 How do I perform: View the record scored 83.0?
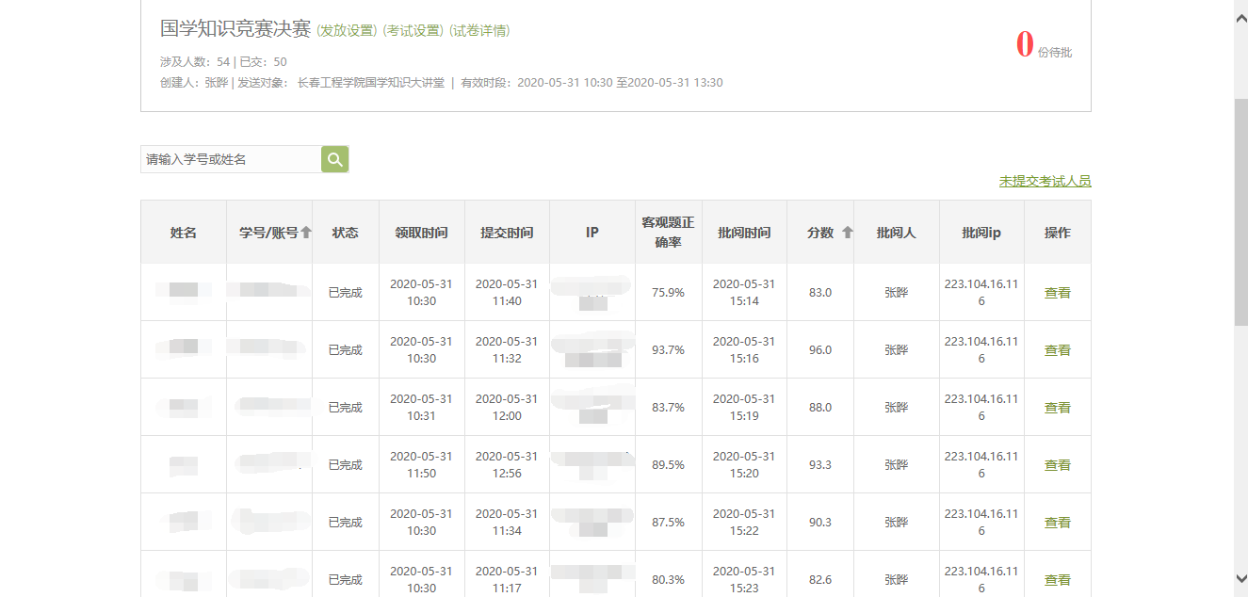1057,293
